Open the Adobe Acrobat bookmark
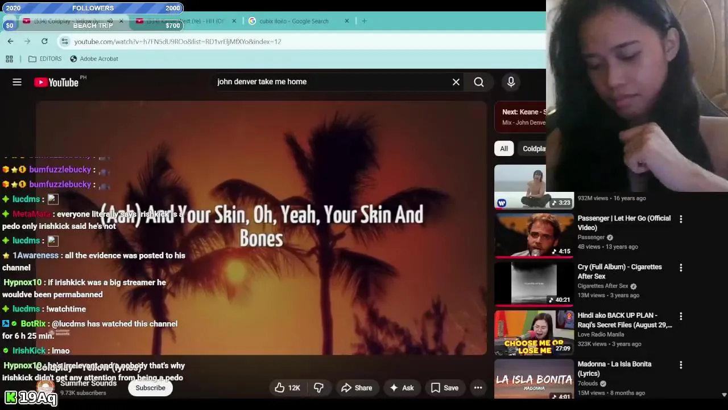This screenshot has width=728, height=410. 94,59
